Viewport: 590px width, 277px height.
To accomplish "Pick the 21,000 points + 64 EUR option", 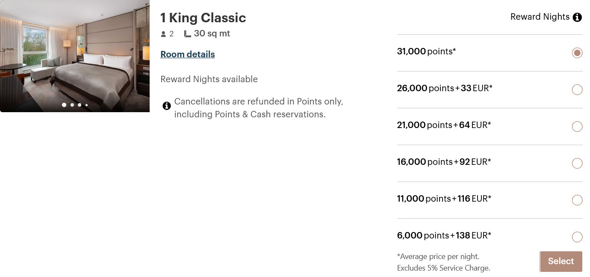I will [x=577, y=126].
